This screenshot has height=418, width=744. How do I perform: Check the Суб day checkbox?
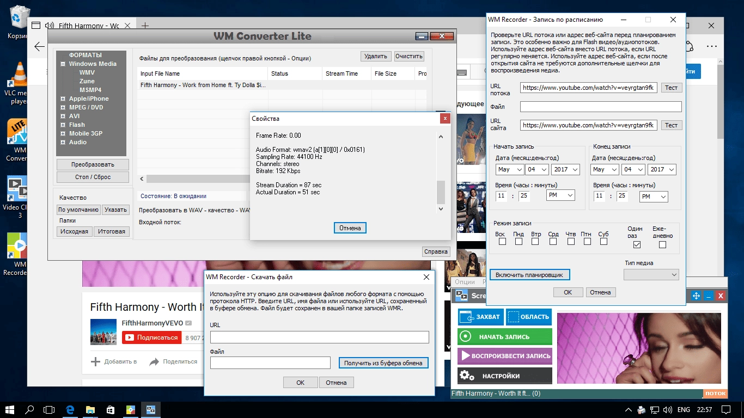coord(603,242)
